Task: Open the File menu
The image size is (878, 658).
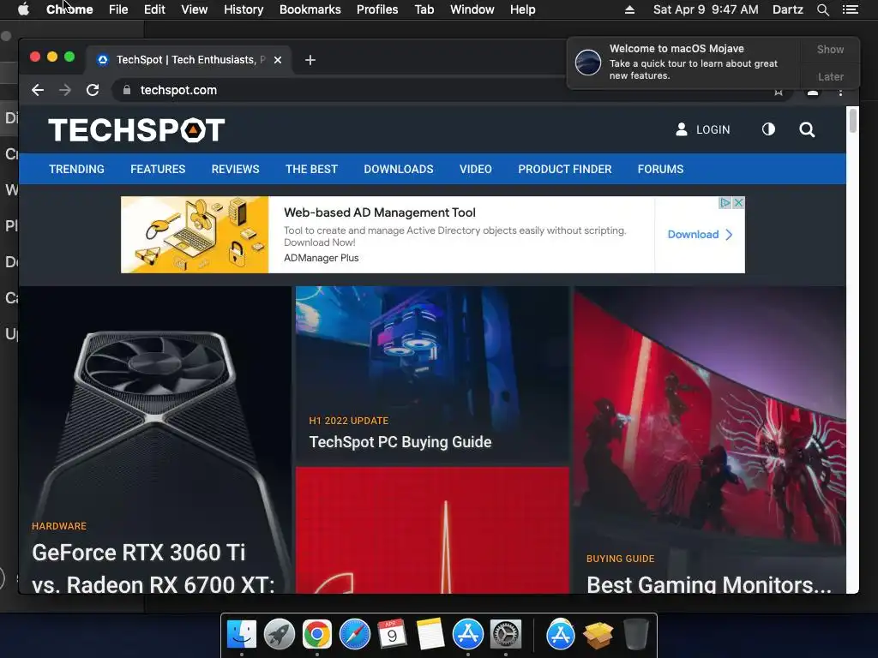Action: coord(118,9)
